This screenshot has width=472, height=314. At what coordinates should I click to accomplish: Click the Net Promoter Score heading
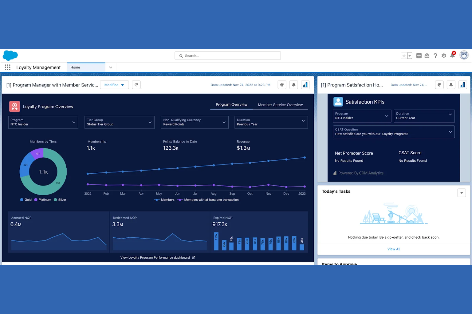[x=354, y=153]
